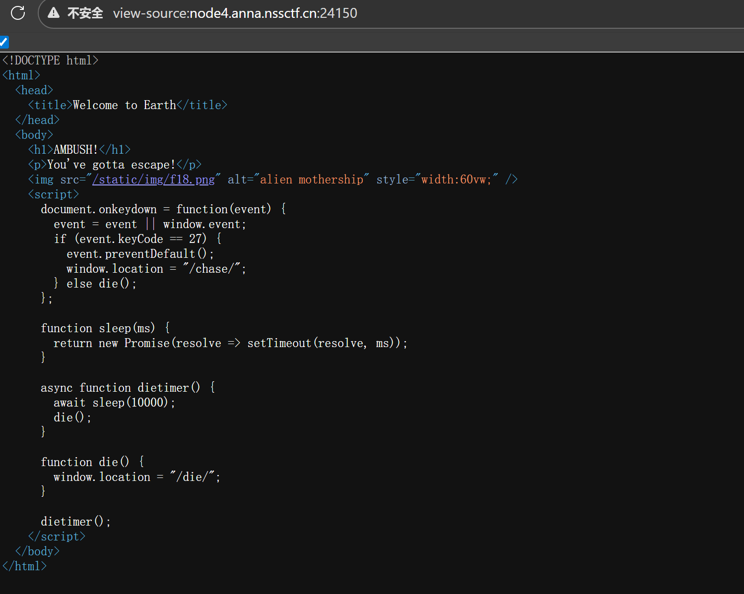The height and width of the screenshot is (594, 744).
Task: Toggle the line wrap checkbox
Action: click(4, 42)
